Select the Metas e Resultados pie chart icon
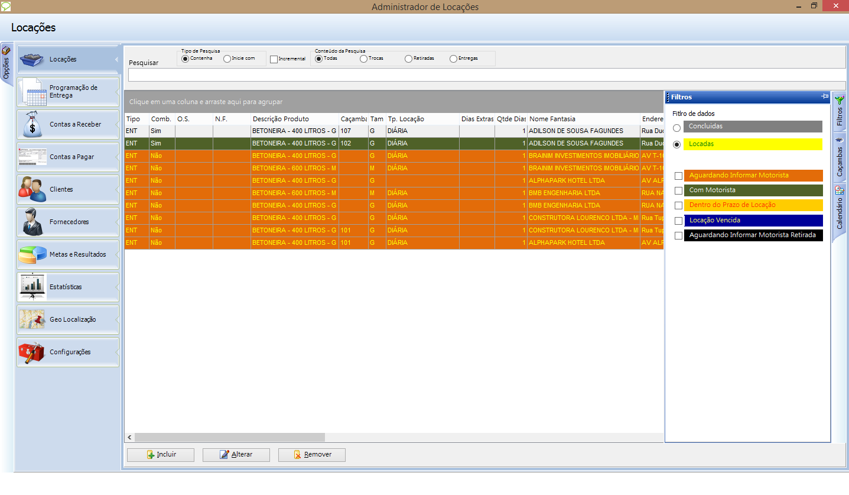The height and width of the screenshot is (495, 849). click(x=32, y=254)
